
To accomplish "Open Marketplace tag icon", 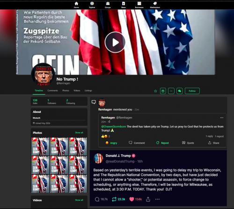I will click(x=155, y=5).
